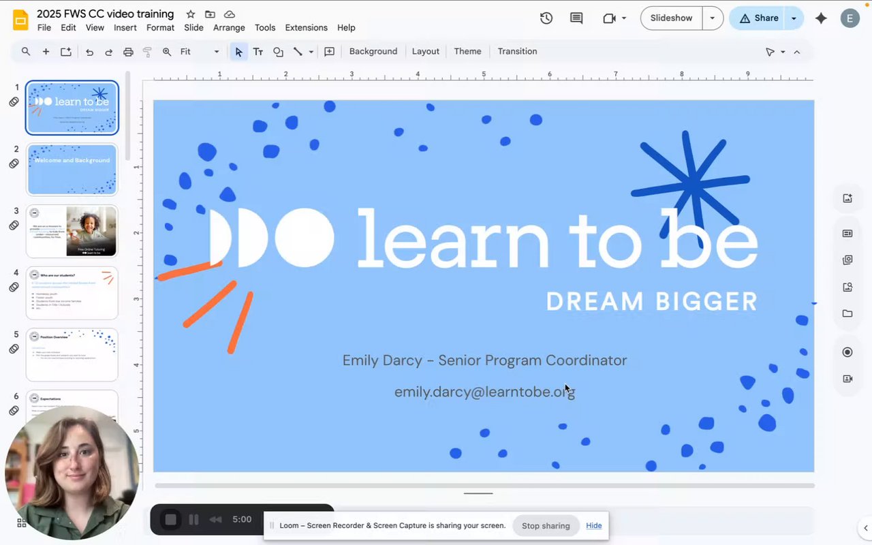Stop the Loom recording square button

tap(170, 520)
